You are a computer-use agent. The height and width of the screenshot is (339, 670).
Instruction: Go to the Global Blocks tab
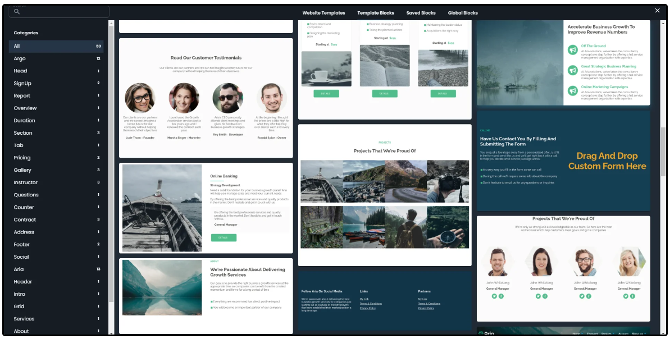tap(463, 13)
